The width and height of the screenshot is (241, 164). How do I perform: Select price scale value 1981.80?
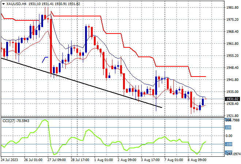click(x=232, y=8)
